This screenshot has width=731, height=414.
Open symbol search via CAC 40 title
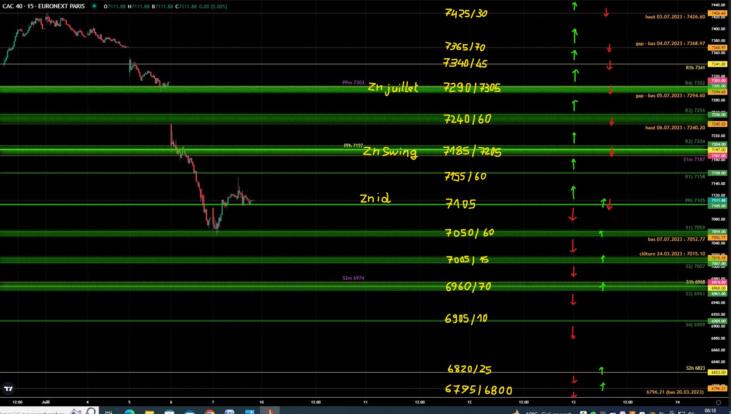click(44, 6)
